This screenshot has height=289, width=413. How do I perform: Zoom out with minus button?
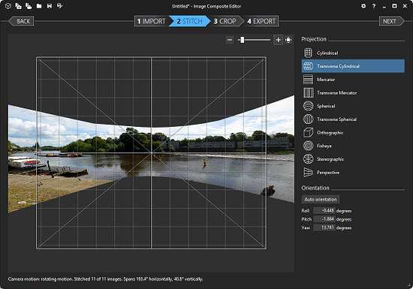click(230, 40)
